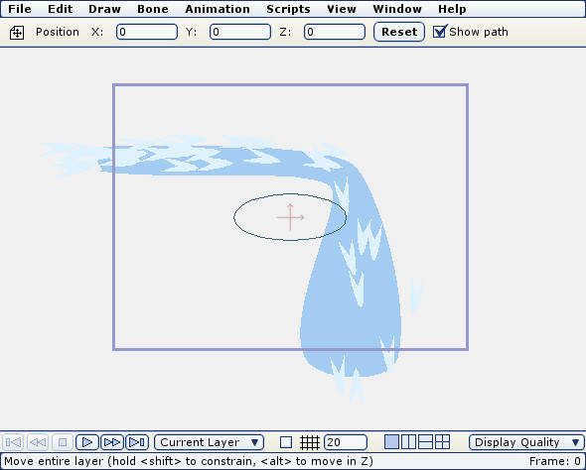The height and width of the screenshot is (470, 586).
Task: Open the Current Layer dropdown
Action: pos(210,442)
